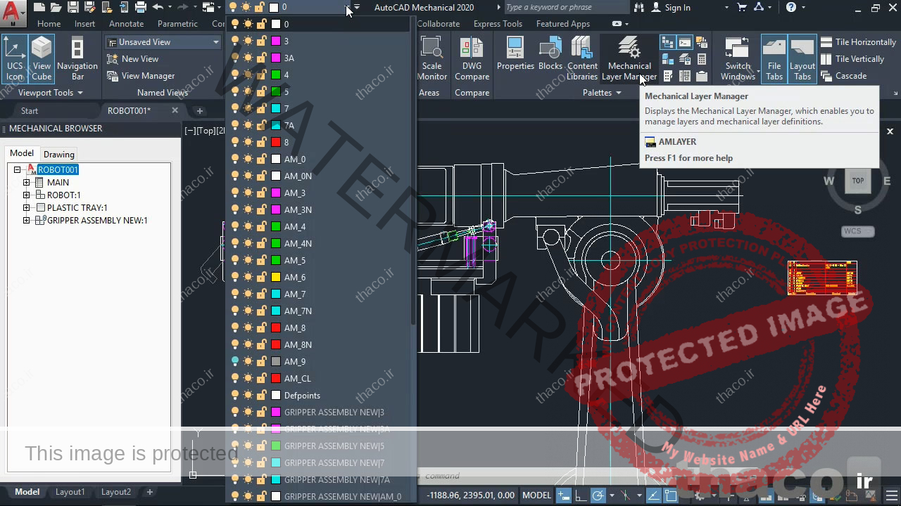This screenshot has width=901, height=506.
Task: Select layer AM_7N in the layer list
Action: click(x=319, y=311)
